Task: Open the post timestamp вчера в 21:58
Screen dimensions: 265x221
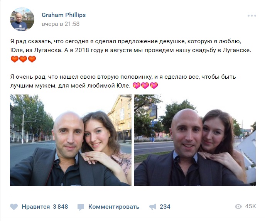Action: (61, 24)
